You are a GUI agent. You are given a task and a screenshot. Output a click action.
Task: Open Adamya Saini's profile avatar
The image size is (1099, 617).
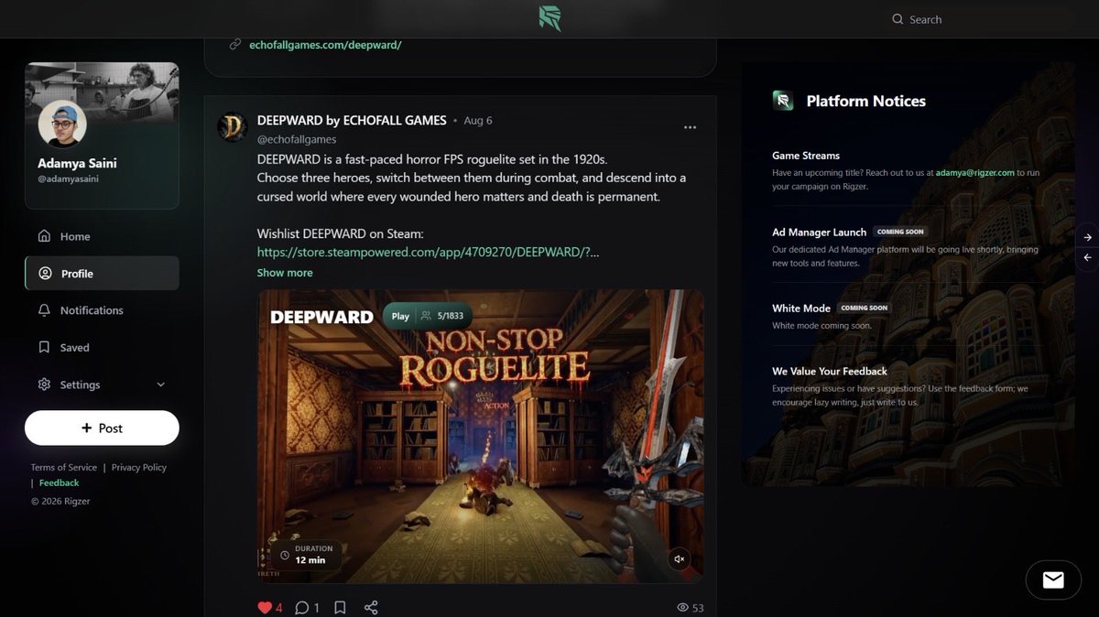(62, 124)
